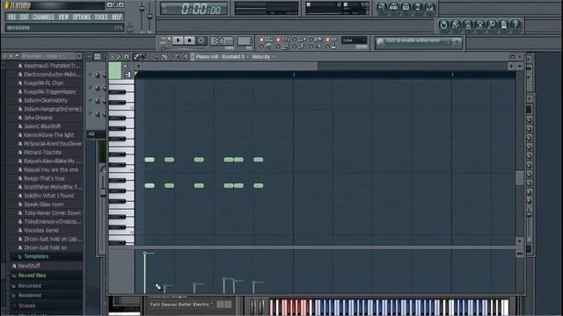Open browser item Zircon-Just hold on
Viewport: 563px width, 316px height.
pos(45,248)
